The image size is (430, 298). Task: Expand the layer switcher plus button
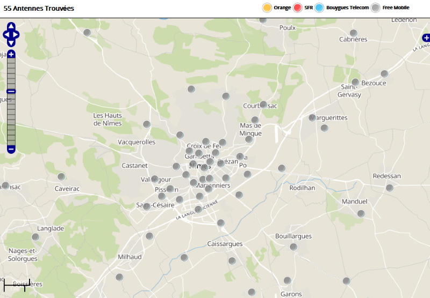click(x=426, y=38)
